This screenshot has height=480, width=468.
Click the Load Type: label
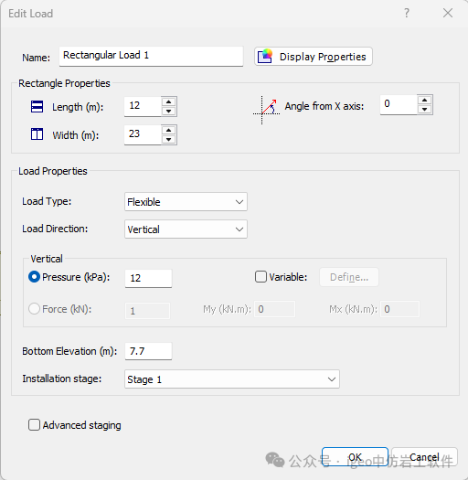pyautogui.click(x=47, y=201)
